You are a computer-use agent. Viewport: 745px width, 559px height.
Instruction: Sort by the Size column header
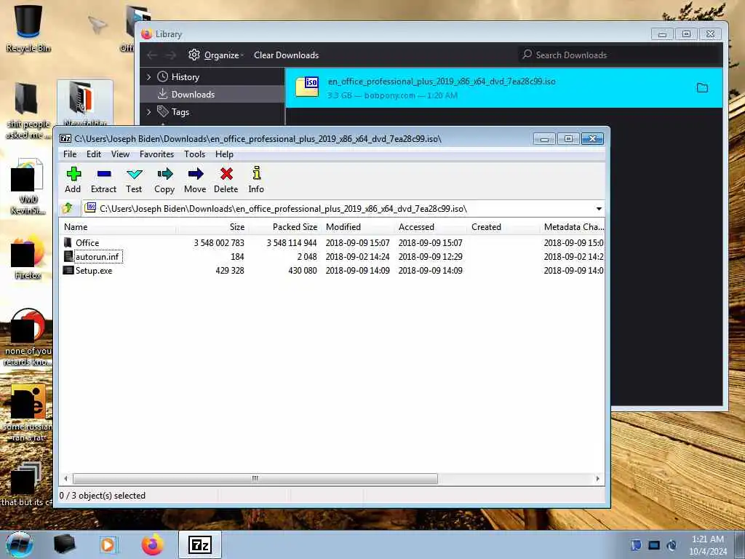pyautogui.click(x=212, y=227)
